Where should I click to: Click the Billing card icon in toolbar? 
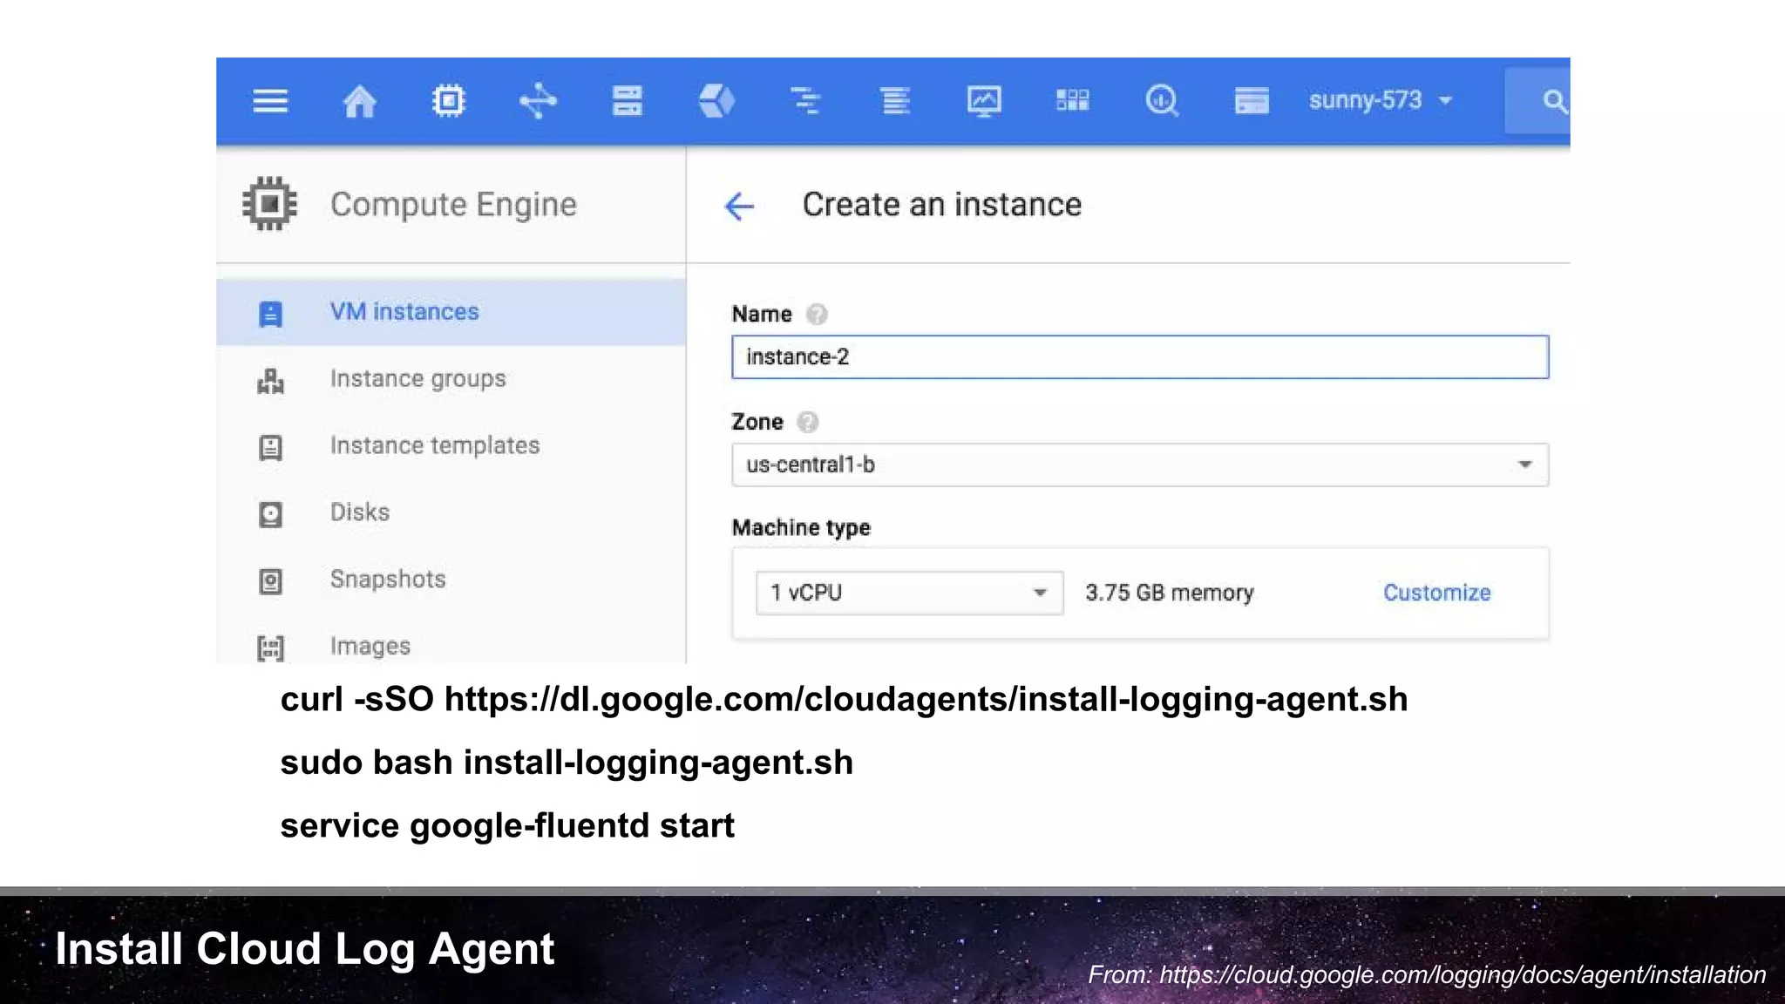coord(1252,101)
